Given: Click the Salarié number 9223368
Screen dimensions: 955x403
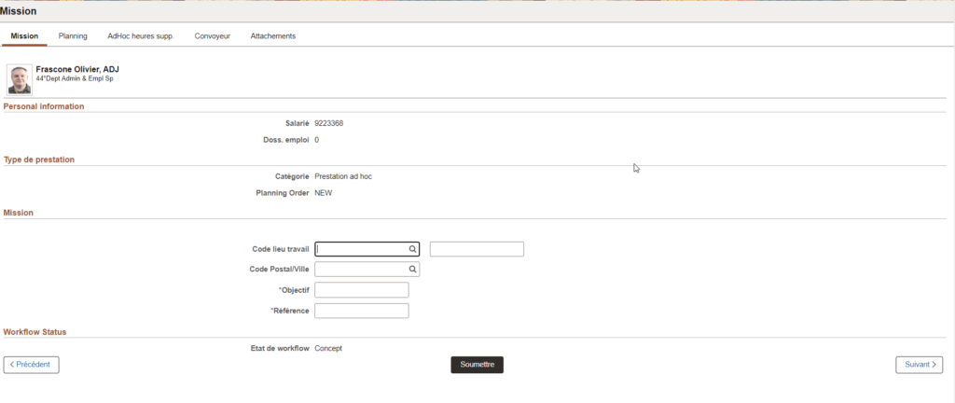Looking at the screenshot, I should pos(329,123).
